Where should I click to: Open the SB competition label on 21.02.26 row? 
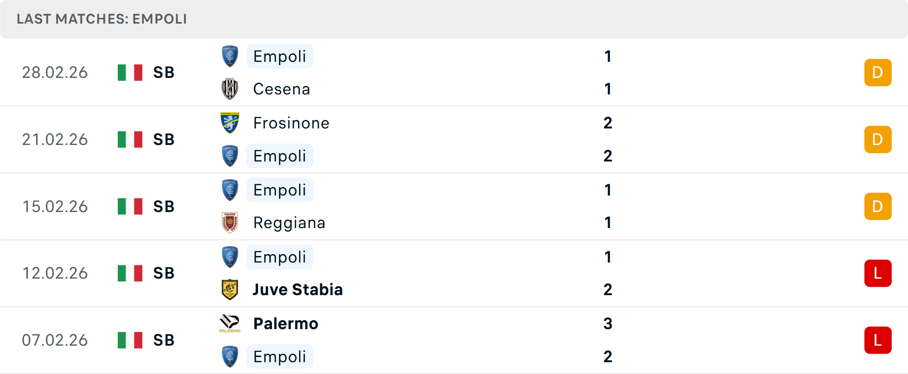coord(163,139)
